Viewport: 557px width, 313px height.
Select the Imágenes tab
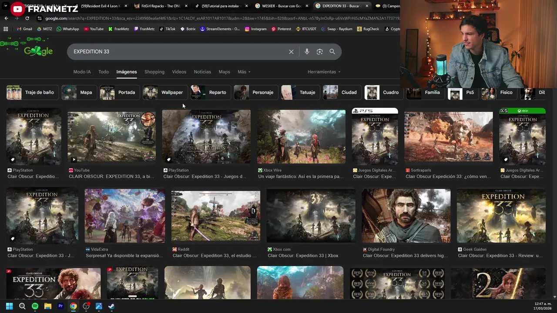(x=127, y=72)
